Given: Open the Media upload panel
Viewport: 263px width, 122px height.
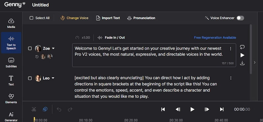Looking at the screenshot, I should tap(11, 23).
